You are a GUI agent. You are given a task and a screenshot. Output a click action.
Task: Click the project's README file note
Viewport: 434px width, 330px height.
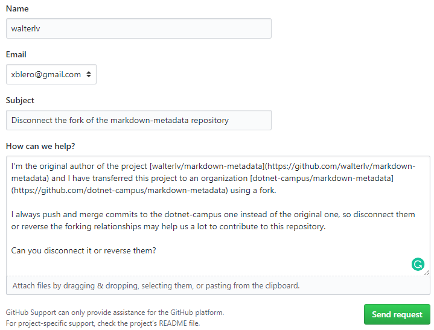point(103,323)
